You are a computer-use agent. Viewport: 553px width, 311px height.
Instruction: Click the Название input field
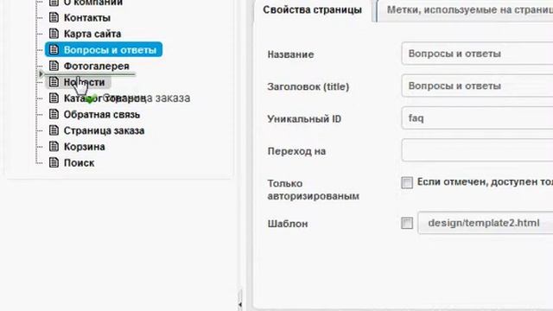[477, 54]
